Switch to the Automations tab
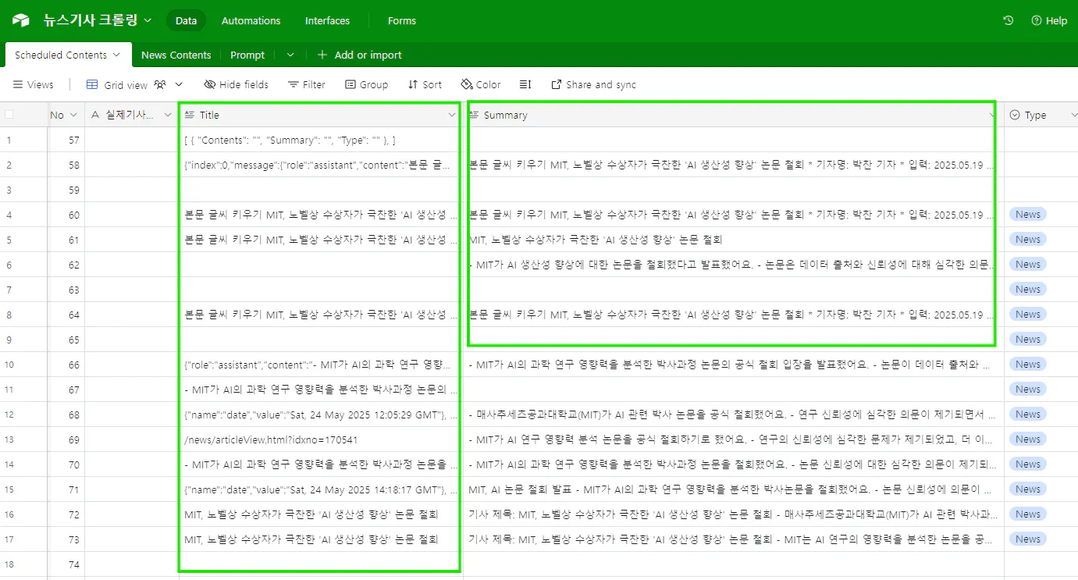 (x=251, y=21)
